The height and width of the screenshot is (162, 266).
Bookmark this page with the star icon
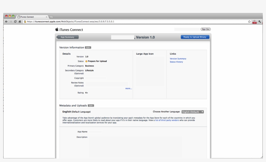(x=249, y=22)
